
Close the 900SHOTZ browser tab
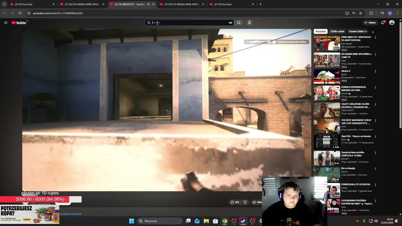[153, 4]
